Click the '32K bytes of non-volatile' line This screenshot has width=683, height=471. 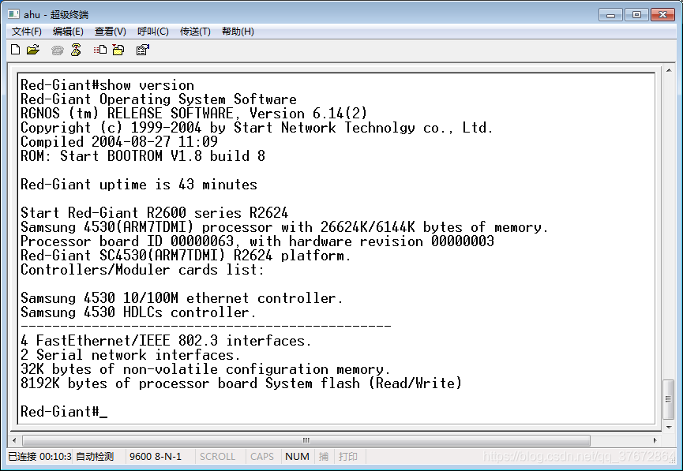[x=205, y=368]
